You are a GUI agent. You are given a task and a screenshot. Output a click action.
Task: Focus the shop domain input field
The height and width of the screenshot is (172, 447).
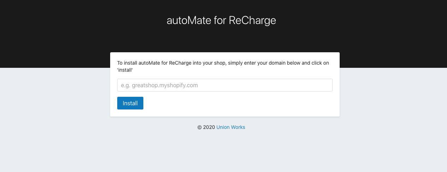click(x=225, y=85)
